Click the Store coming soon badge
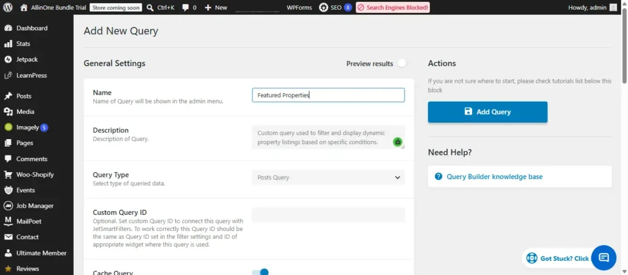Screen dimensions: 628x275 tap(116, 7)
